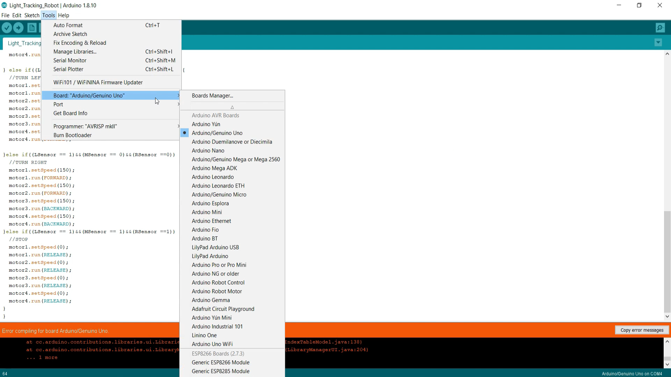The height and width of the screenshot is (377, 671).
Task: Select Arduino Uno WiFi board
Action: [x=232, y=344]
